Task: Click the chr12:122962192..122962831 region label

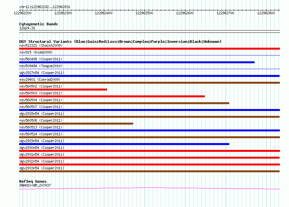Action: [45, 7]
